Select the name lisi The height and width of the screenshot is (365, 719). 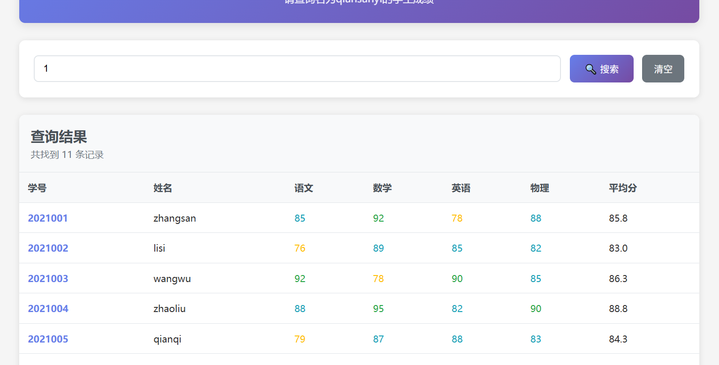(x=159, y=248)
